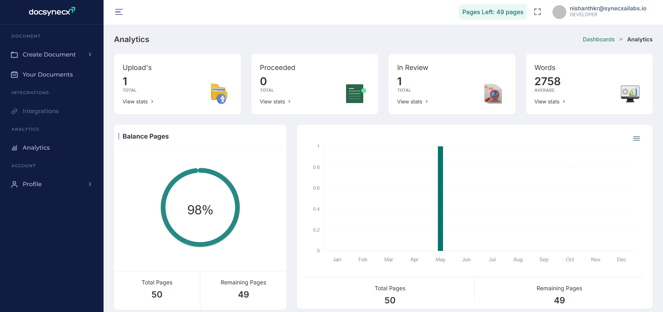Click the user avatar picture

click(x=559, y=12)
